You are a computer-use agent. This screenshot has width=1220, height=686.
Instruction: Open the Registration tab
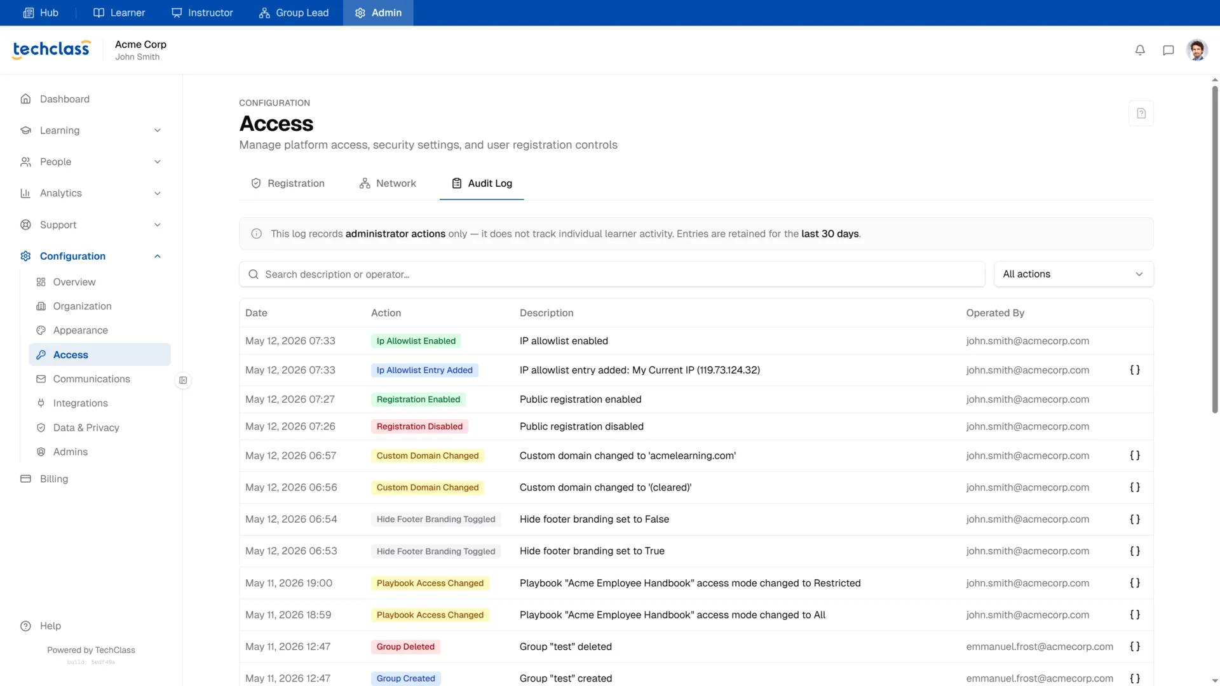tap(288, 184)
